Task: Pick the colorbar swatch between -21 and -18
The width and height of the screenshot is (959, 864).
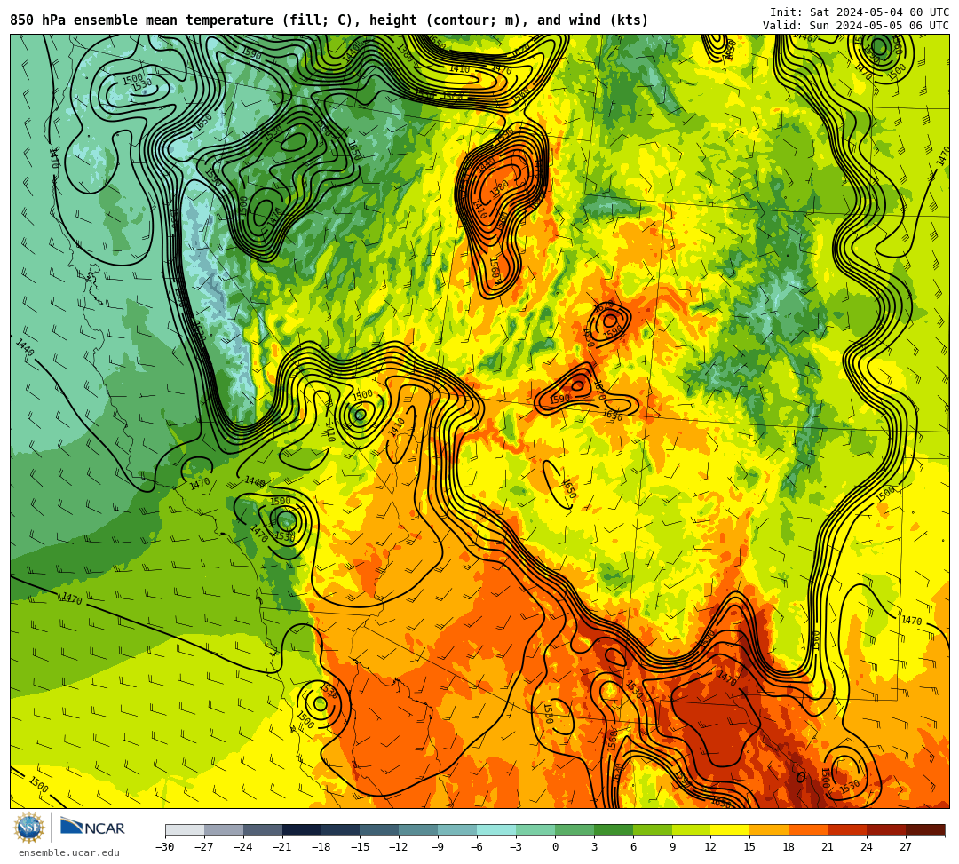Action: click(302, 829)
